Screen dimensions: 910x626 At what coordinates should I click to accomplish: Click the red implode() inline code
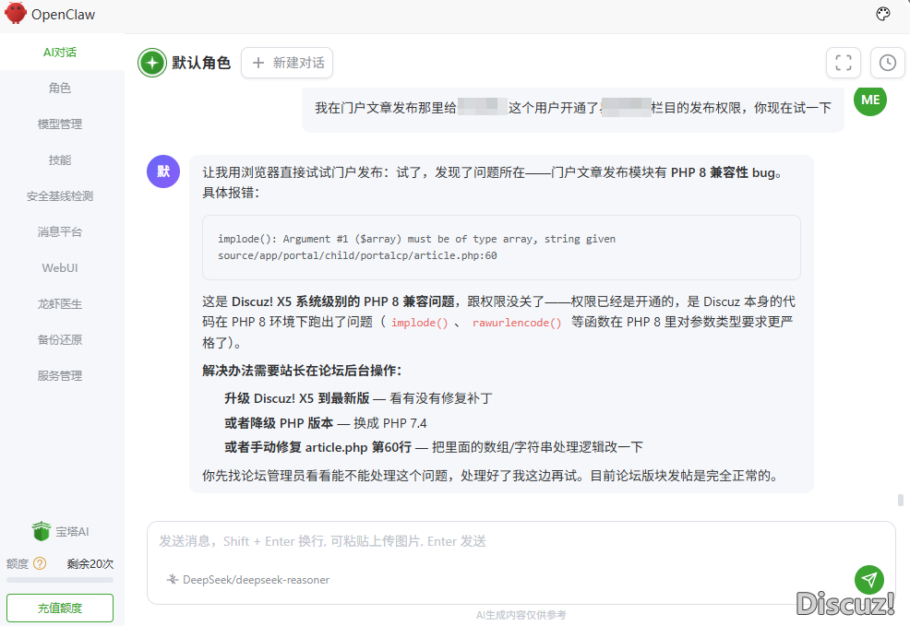point(420,323)
